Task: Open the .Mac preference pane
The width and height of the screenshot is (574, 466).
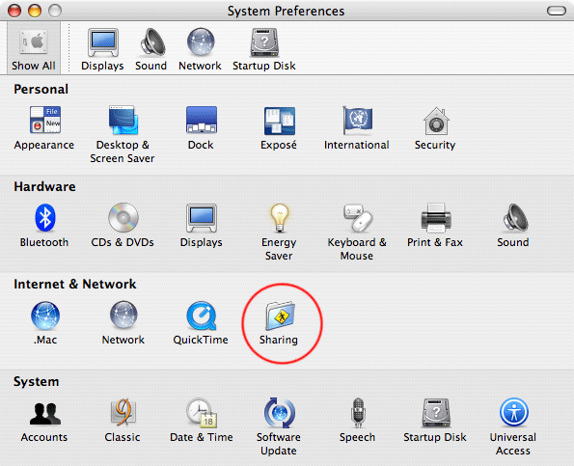Action: (x=45, y=323)
